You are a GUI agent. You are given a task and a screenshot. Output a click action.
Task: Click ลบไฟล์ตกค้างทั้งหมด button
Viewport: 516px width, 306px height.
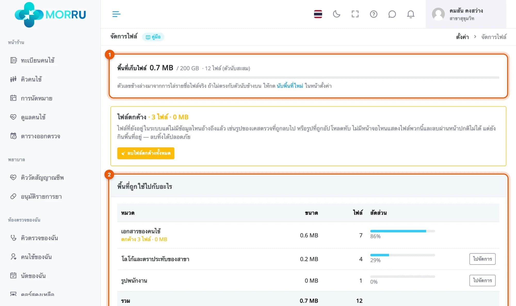tap(146, 153)
